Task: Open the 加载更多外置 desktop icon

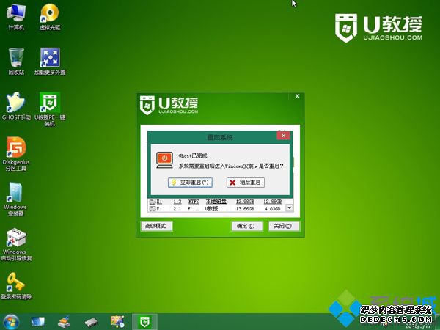Action: [x=50, y=62]
